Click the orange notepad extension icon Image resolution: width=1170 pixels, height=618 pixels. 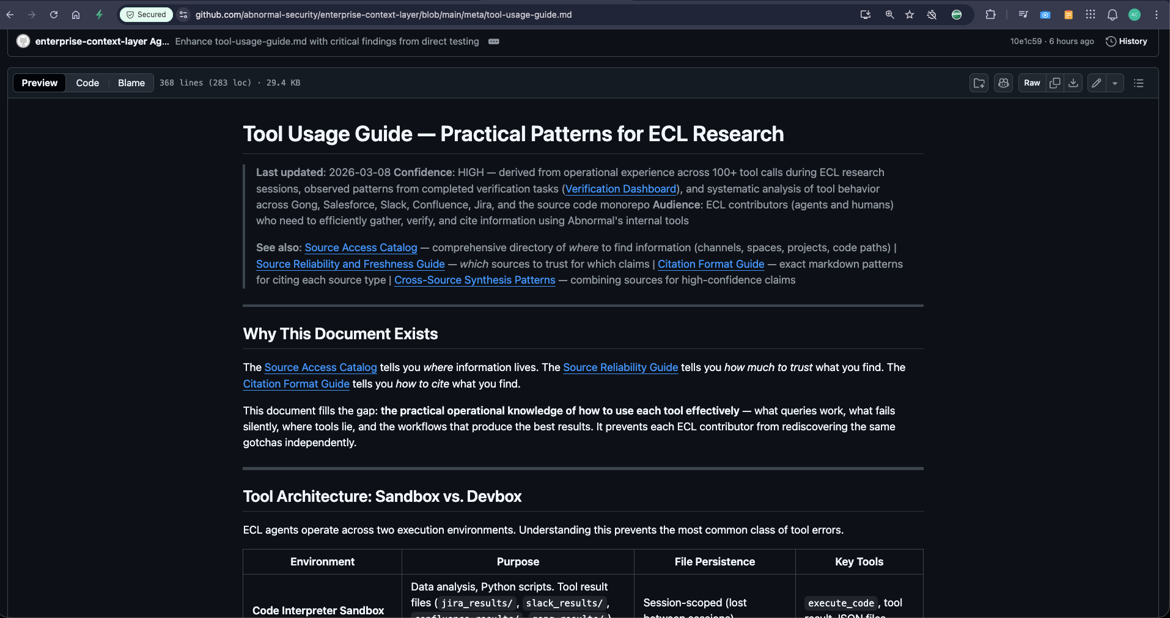(x=1068, y=15)
